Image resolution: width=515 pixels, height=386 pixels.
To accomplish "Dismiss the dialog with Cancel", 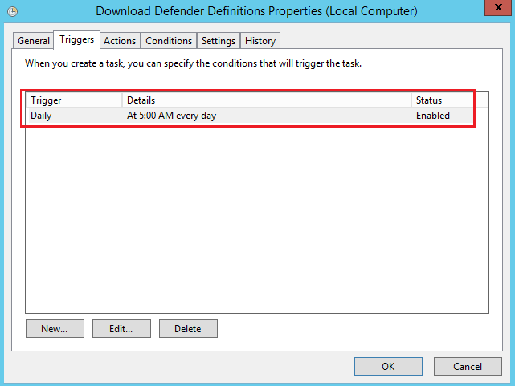I will (x=468, y=366).
